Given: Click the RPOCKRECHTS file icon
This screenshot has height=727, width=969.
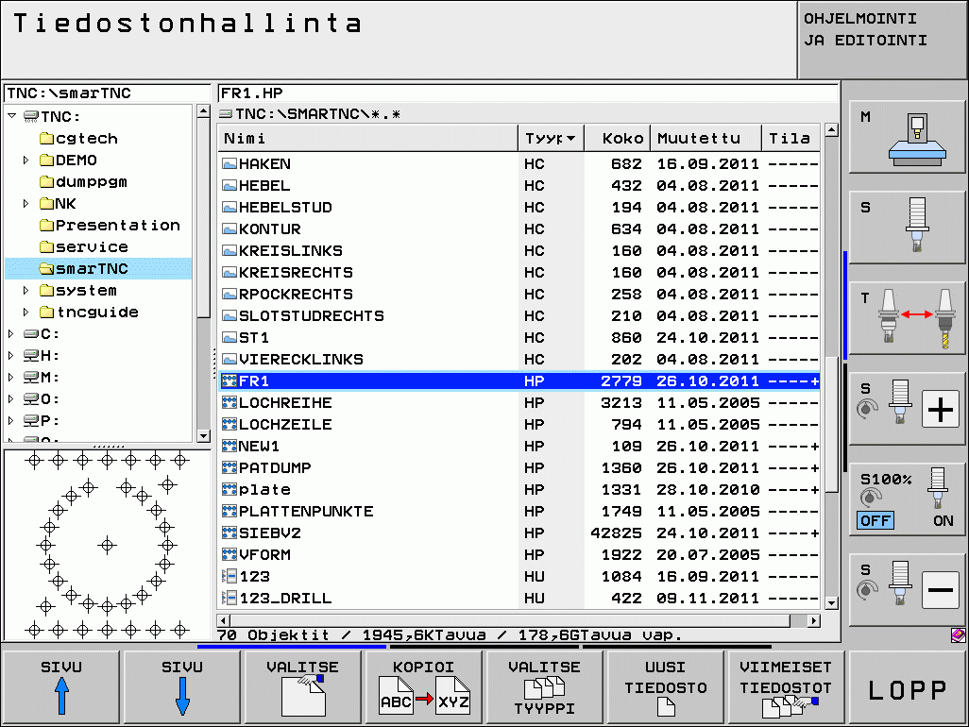Looking at the screenshot, I should (x=229, y=295).
